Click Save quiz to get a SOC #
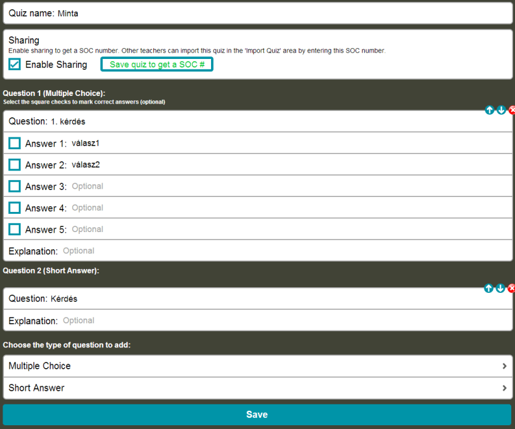The height and width of the screenshot is (429, 515). tap(156, 64)
